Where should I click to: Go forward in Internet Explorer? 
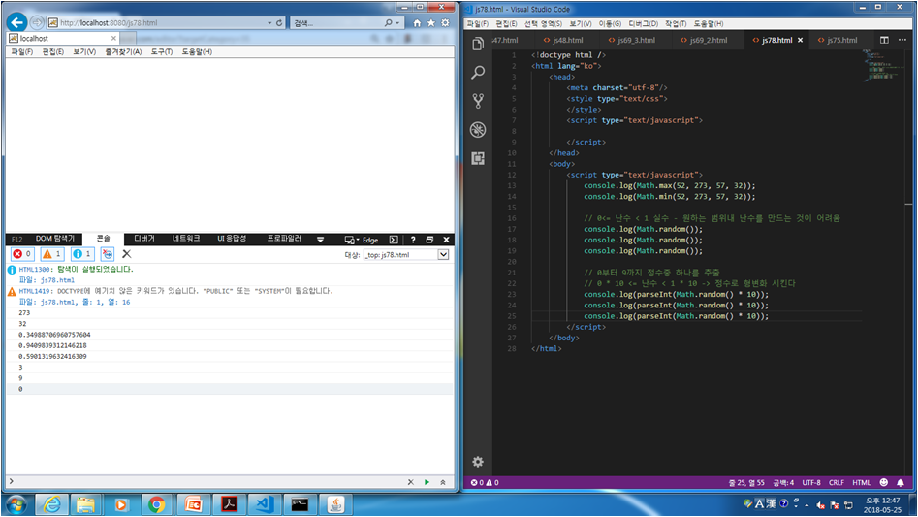(x=37, y=23)
